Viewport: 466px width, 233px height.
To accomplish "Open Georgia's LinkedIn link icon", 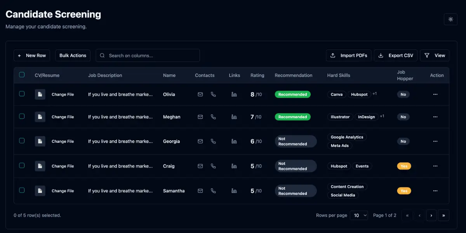I will (x=234, y=141).
